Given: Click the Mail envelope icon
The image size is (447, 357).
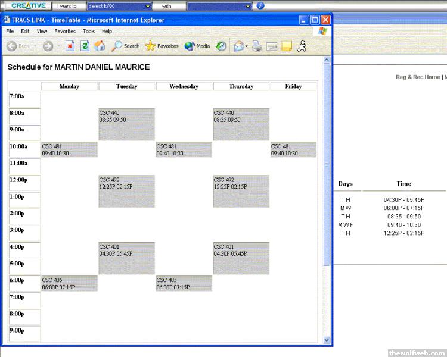Looking at the screenshot, I should [238, 46].
